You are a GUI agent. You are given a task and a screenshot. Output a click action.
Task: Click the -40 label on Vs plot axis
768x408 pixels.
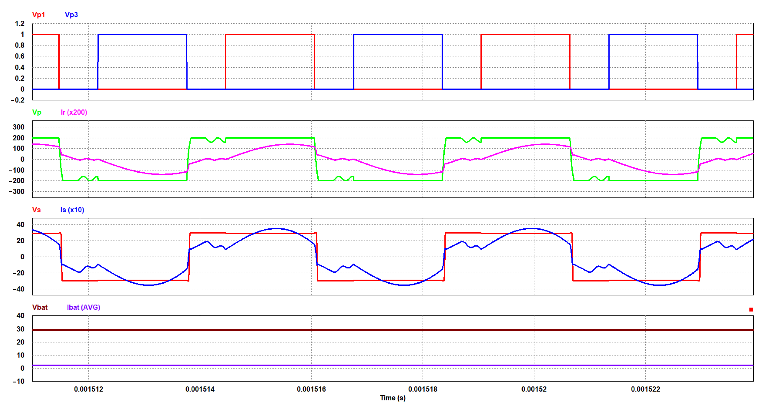[18, 289]
